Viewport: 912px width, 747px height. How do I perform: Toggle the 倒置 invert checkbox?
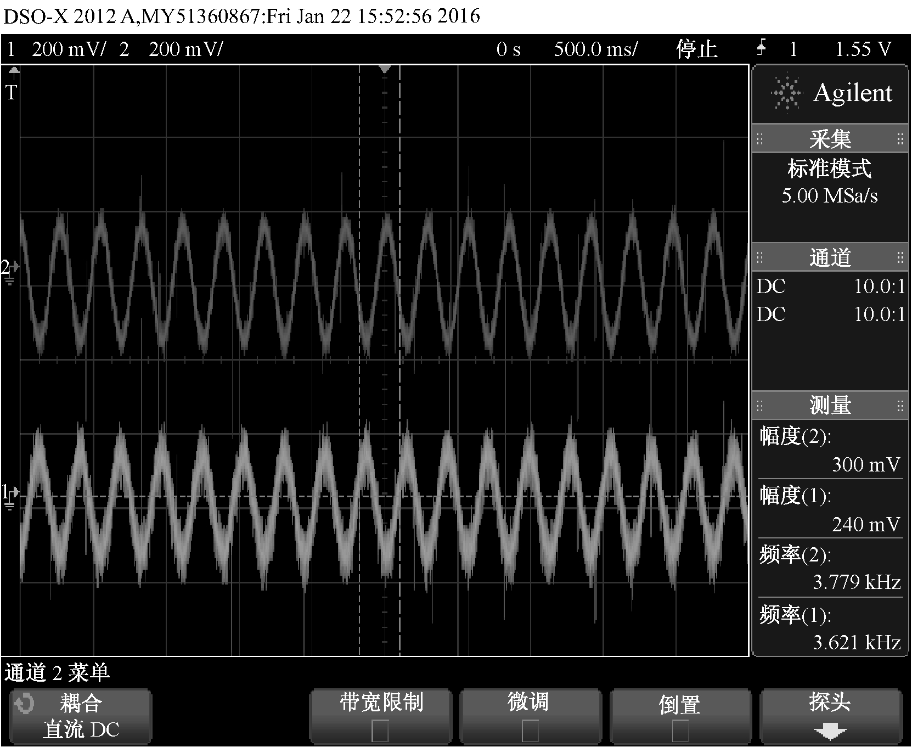tap(680, 731)
